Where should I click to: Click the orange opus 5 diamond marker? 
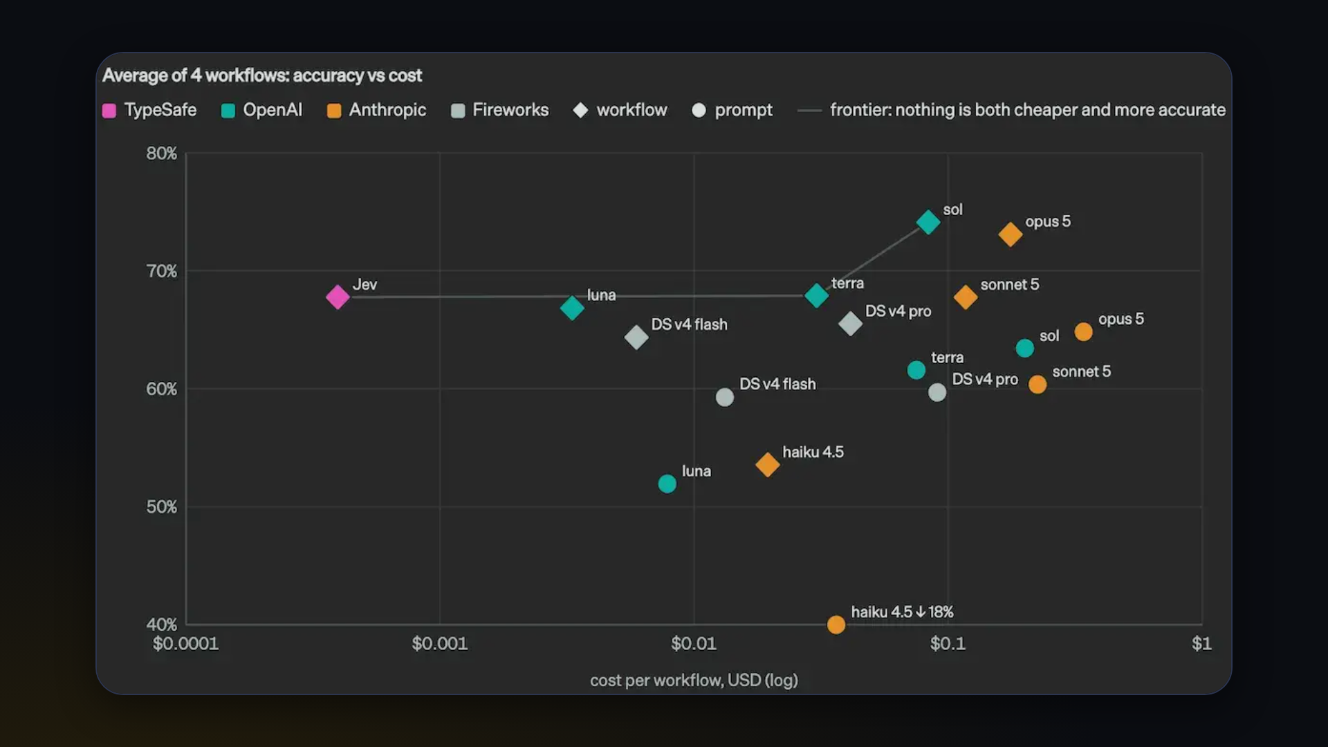tap(1011, 234)
